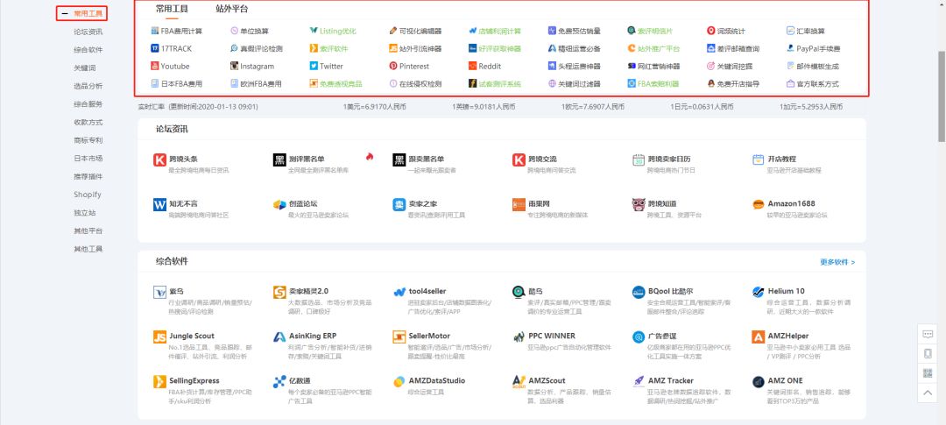Collapse the 常用工具 sidebar section
Image resolution: width=946 pixels, height=425 pixels.
tap(65, 13)
